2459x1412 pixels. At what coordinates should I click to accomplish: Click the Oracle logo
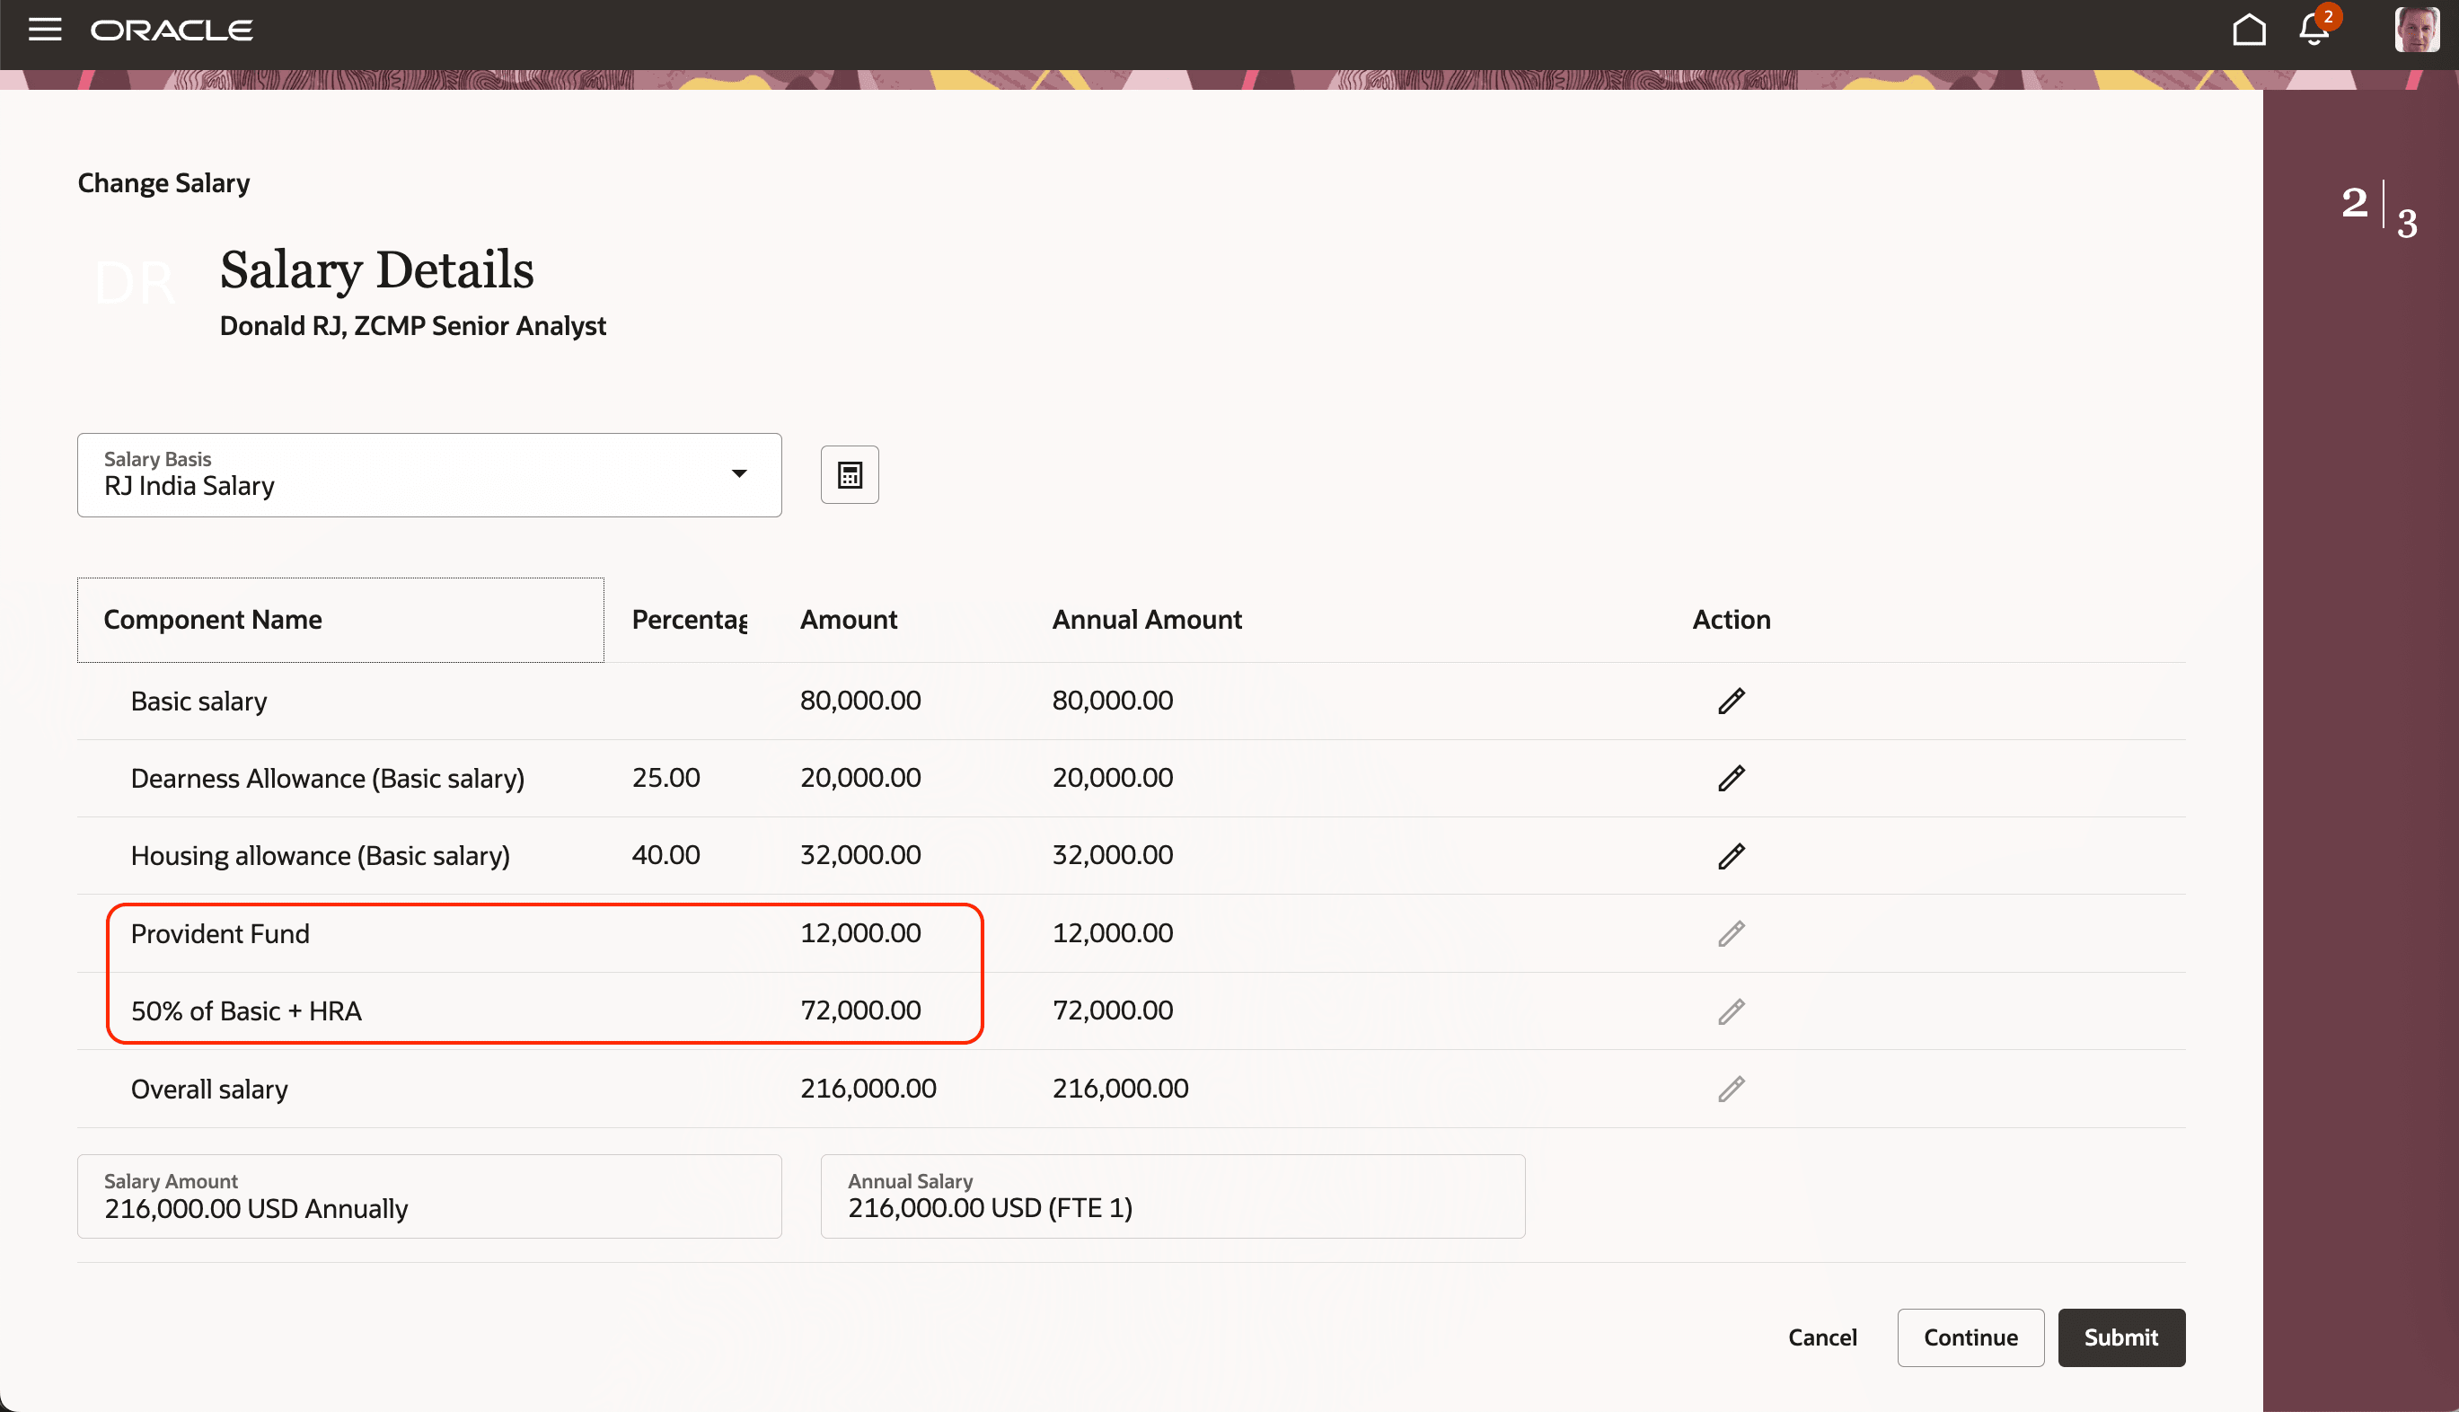(x=171, y=29)
